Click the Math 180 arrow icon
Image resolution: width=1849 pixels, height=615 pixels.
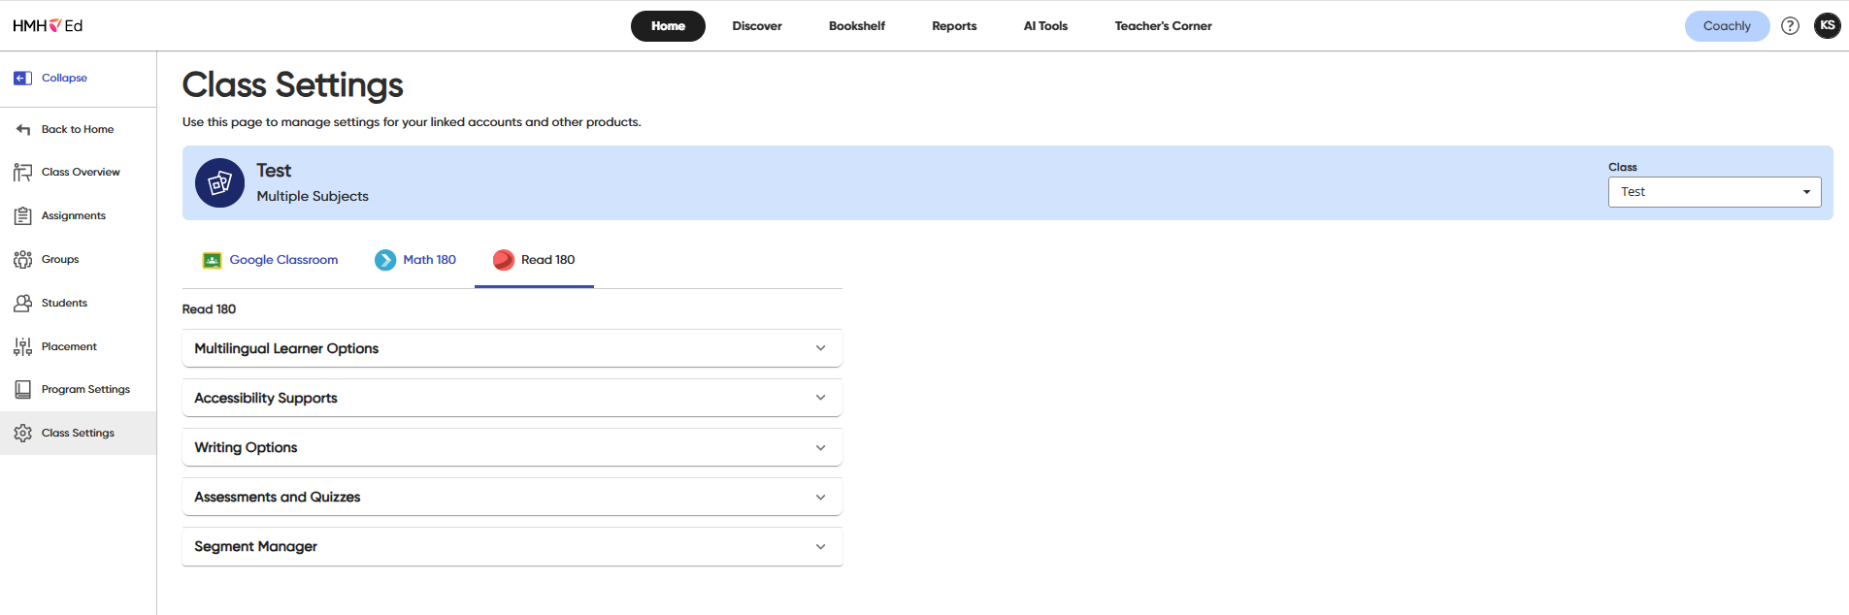[x=385, y=260]
